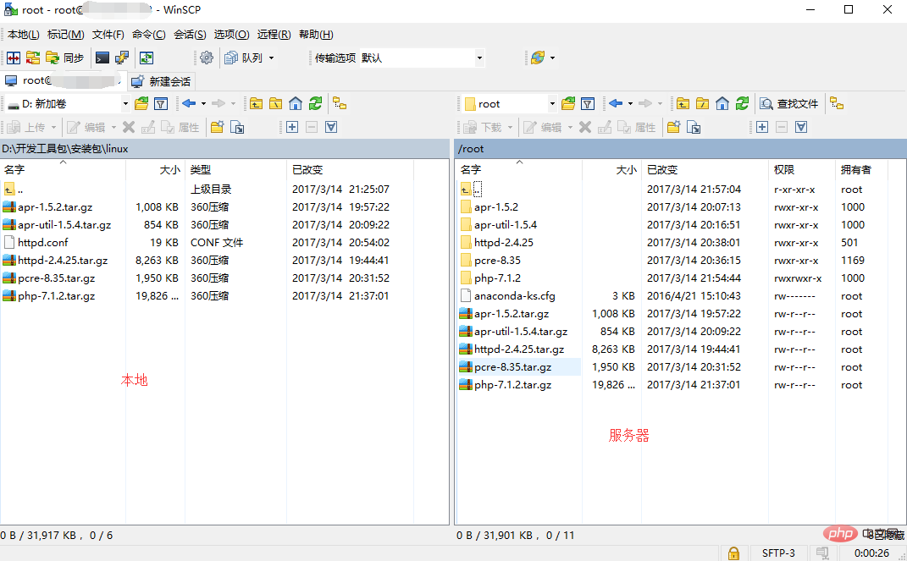The height and width of the screenshot is (561, 907).
Task: Expand the queue (队列) dropdown arrow
Action: click(271, 58)
